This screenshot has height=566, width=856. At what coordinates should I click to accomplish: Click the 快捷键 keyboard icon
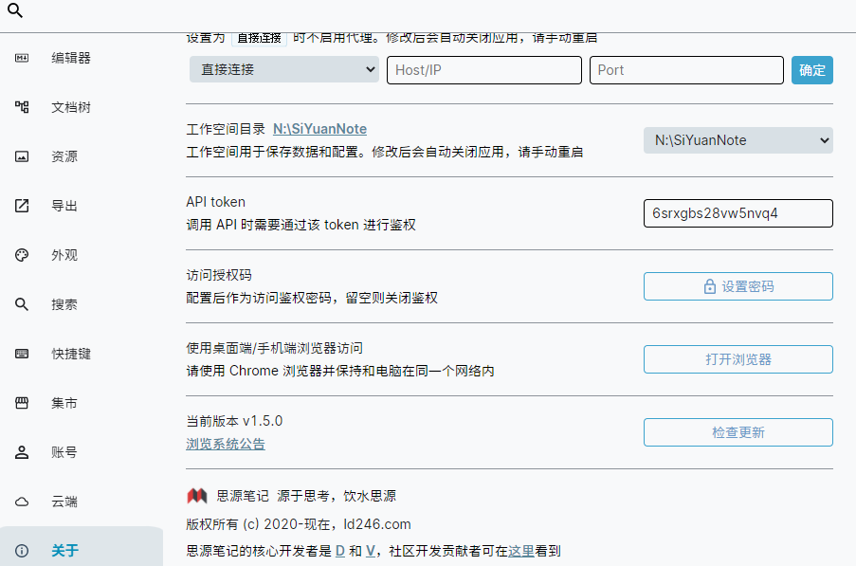[22, 354]
